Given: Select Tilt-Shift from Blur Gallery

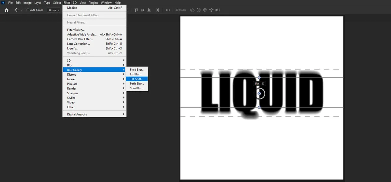Looking at the screenshot, I should [x=137, y=79].
